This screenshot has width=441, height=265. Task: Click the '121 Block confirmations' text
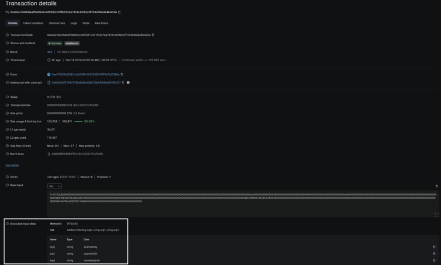click(x=72, y=52)
